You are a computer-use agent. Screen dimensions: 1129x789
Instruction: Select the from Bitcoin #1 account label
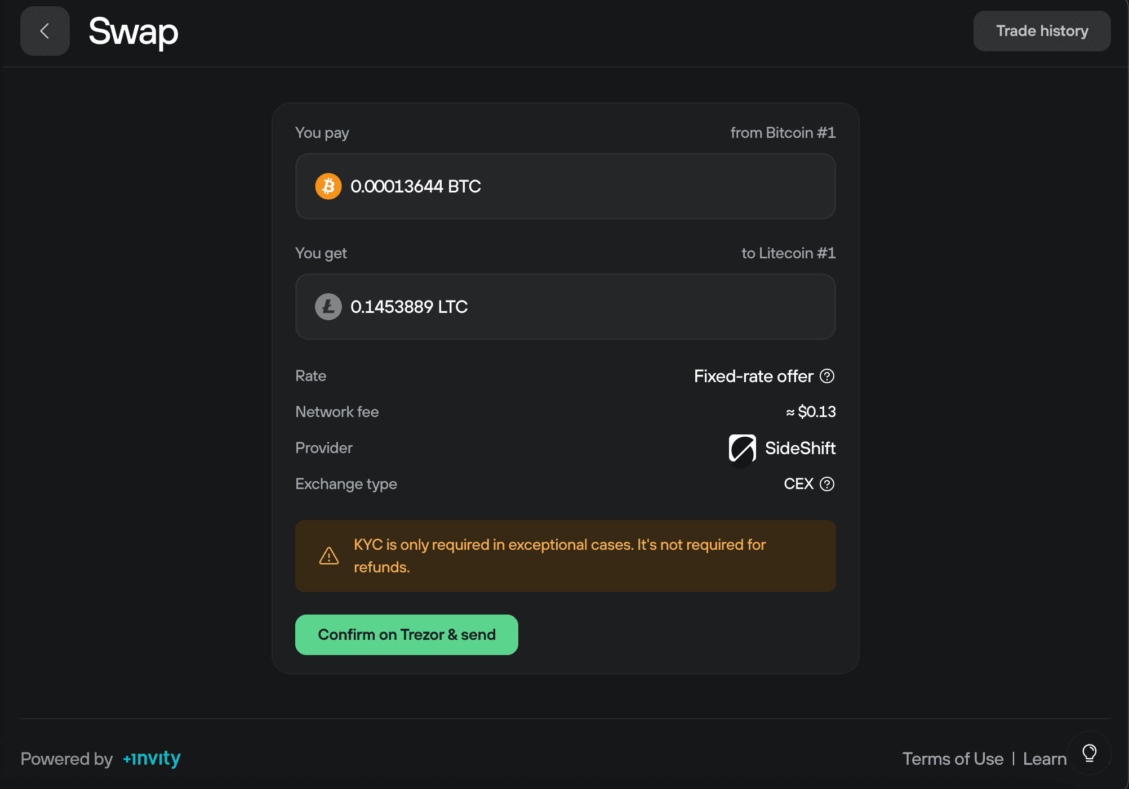(x=783, y=132)
